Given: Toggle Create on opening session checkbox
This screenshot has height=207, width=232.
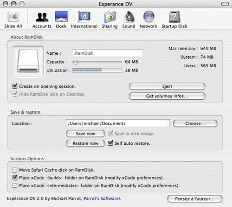Looking at the screenshot, I should (15, 86).
